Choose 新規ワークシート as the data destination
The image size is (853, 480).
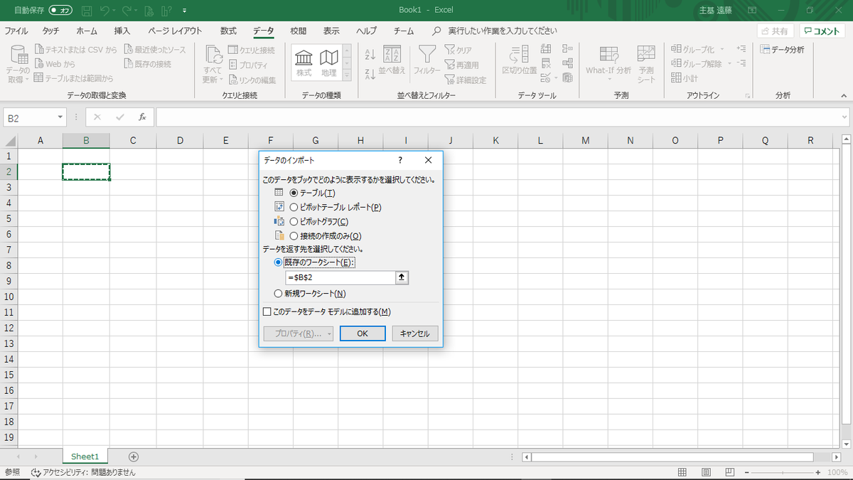[277, 293]
